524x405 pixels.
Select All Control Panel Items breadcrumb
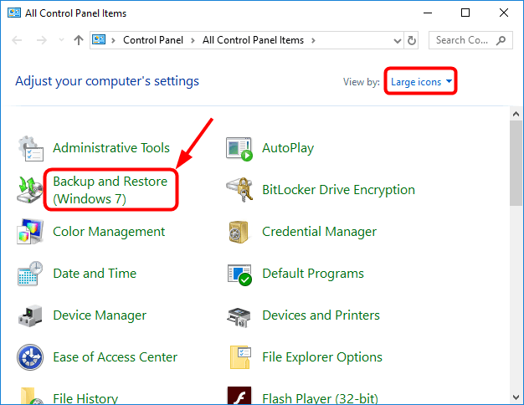point(253,40)
